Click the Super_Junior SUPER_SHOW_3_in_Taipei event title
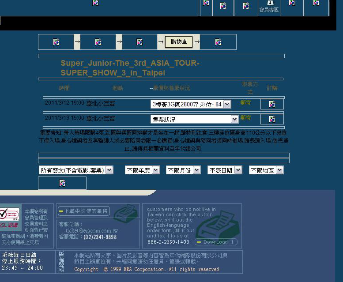343x282 pixels. (130, 68)
